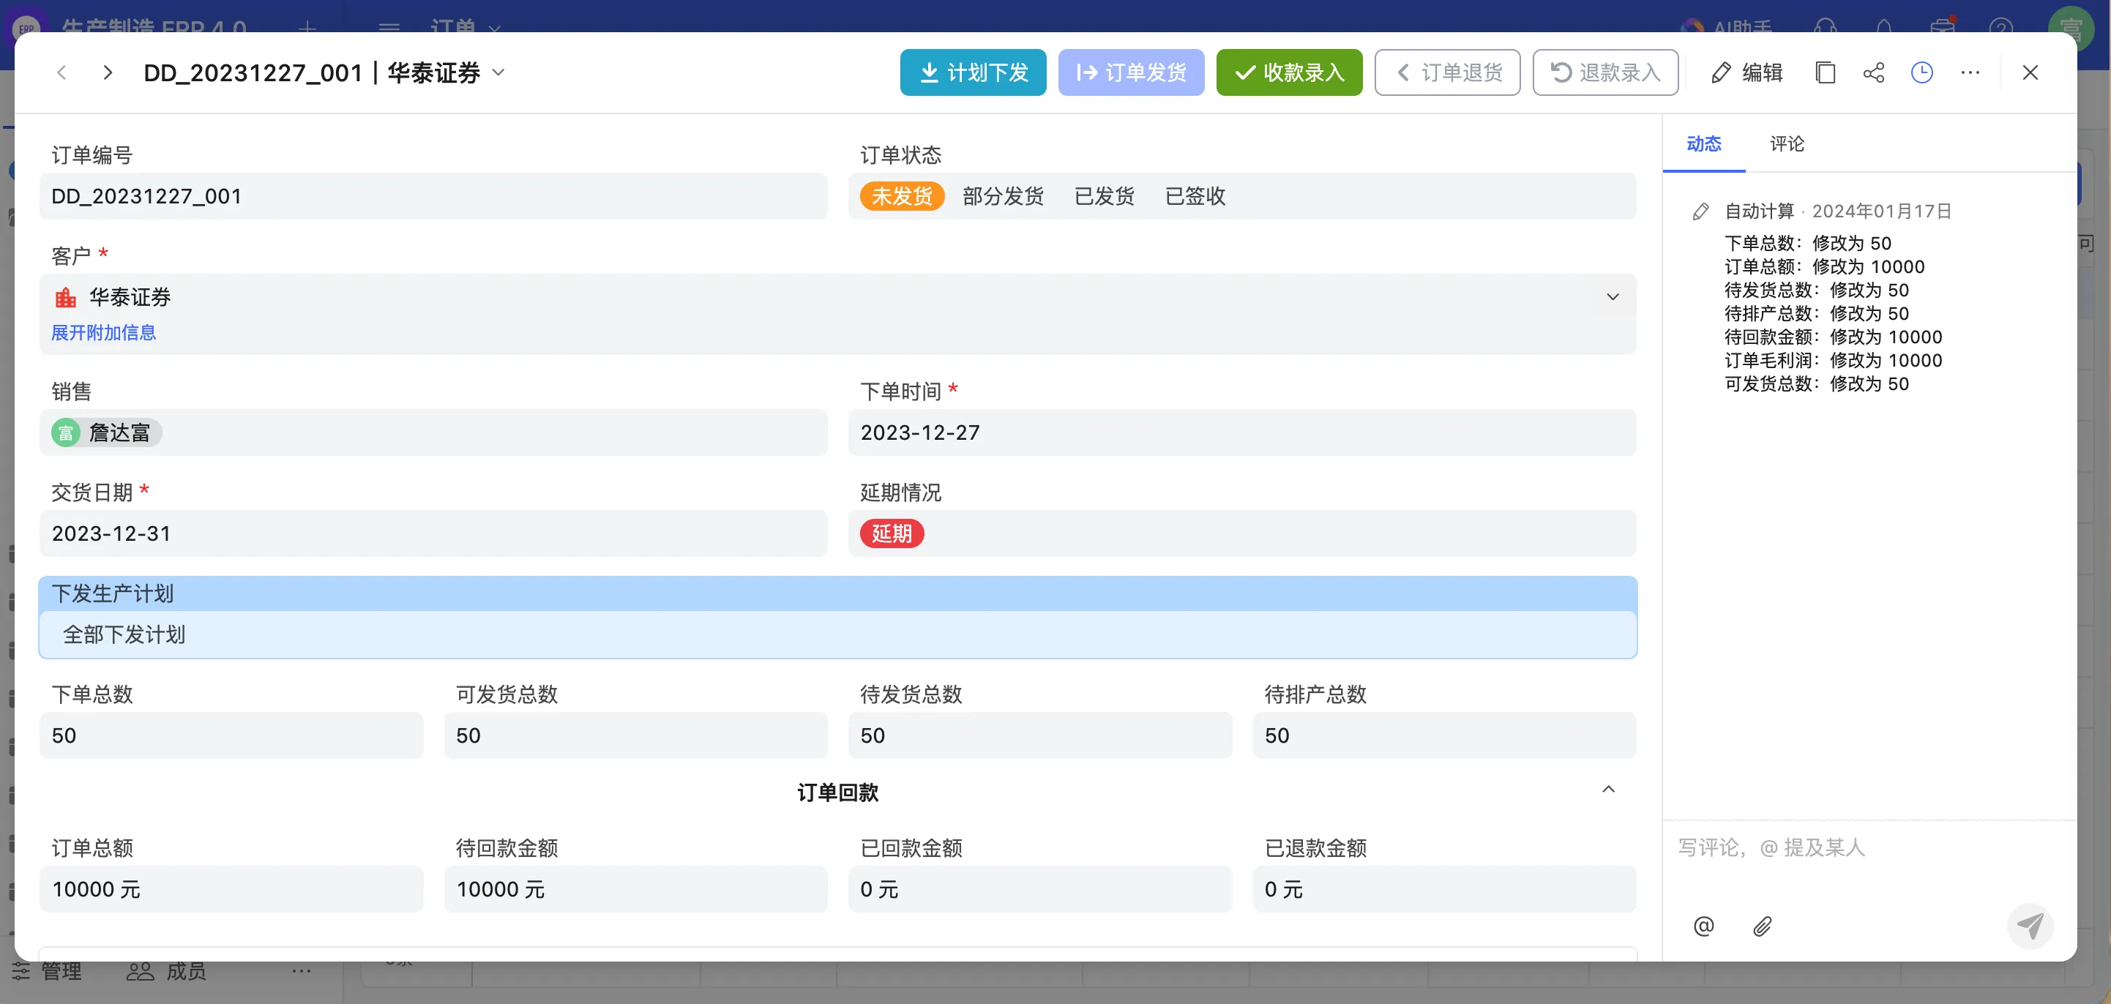Select 部分发货 order status
This screenshot has height=1004, width=2111.
pyautogui.click(x=1003, y=197)
